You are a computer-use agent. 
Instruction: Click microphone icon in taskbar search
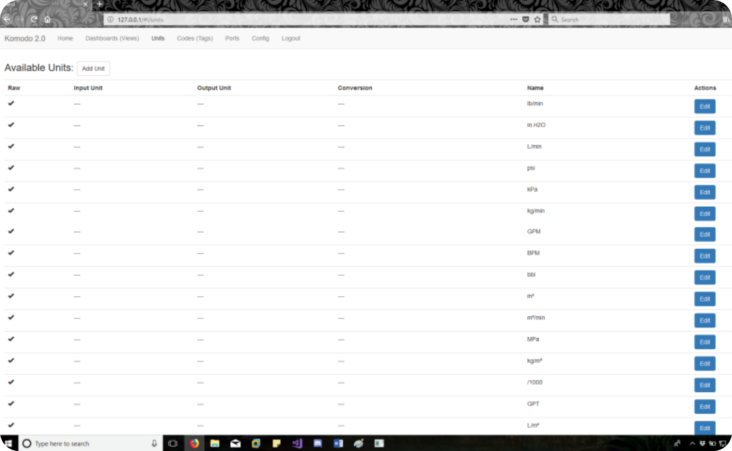(x=155, y=443)
